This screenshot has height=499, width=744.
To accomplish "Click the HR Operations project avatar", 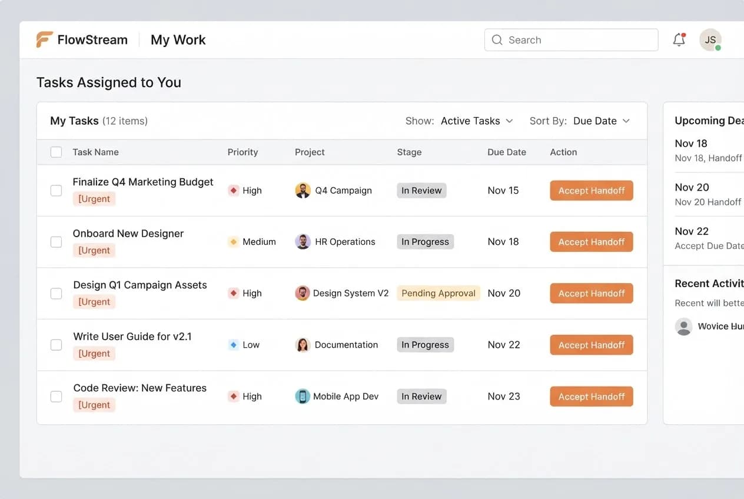I will [303, 242].
